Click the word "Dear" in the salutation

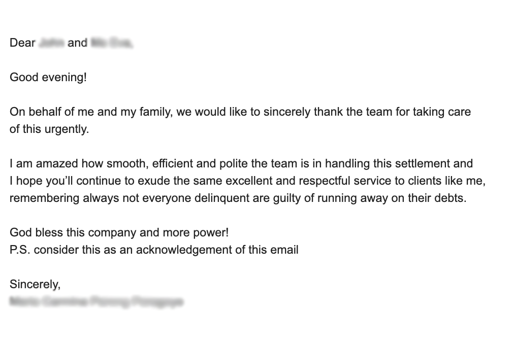22,43
